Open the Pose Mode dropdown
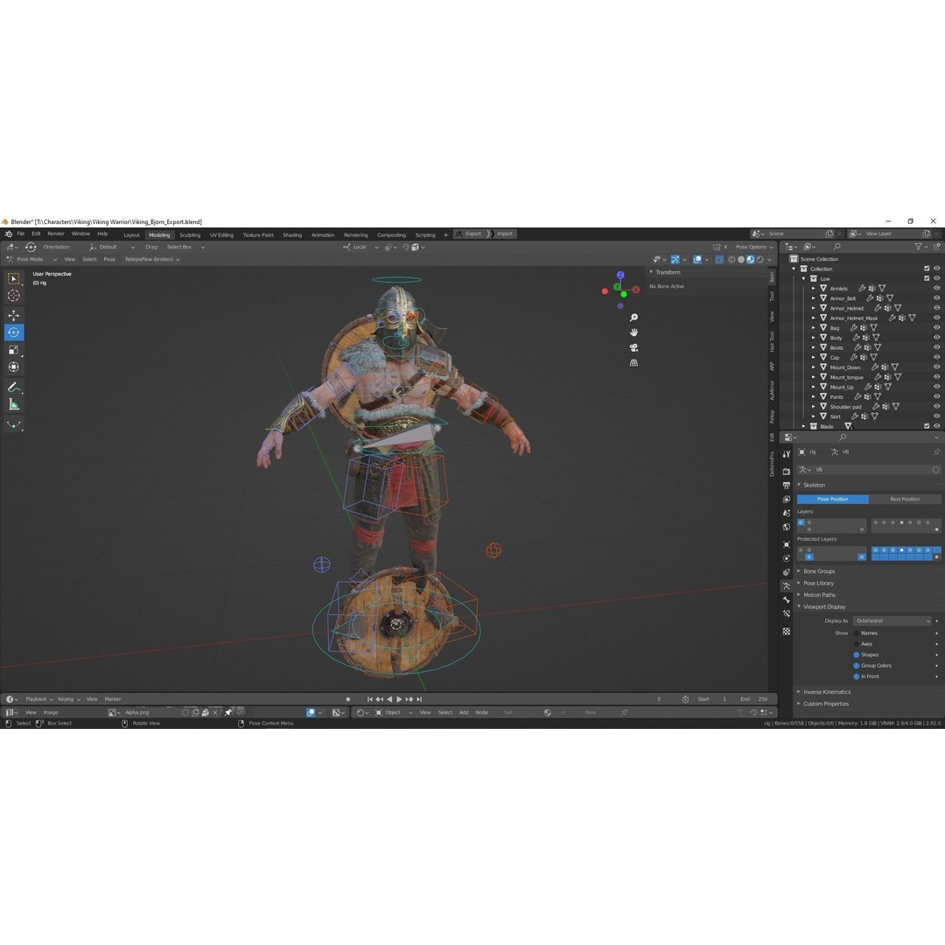The width and height of the screenshot is (945, 945). [x=32, y=259]
